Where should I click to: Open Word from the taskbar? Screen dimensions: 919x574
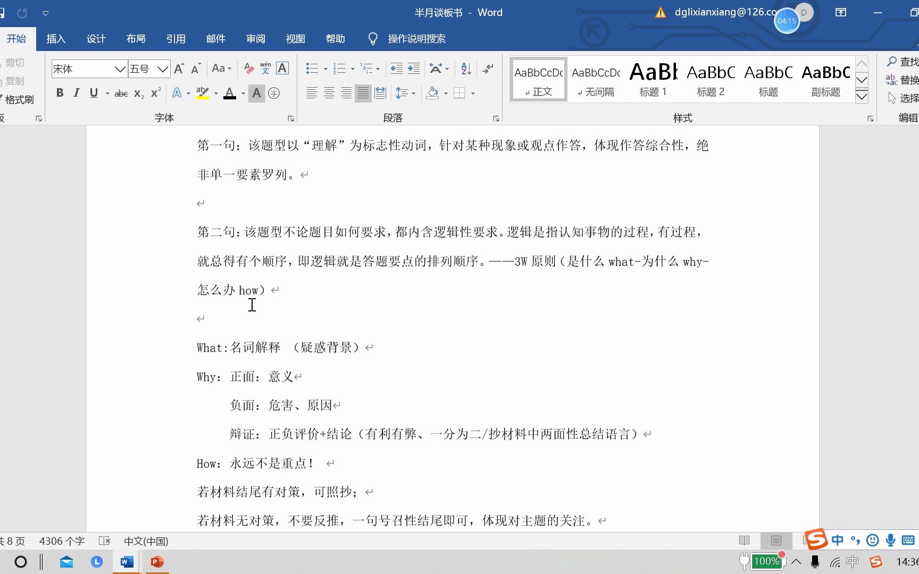click(127, 562)
